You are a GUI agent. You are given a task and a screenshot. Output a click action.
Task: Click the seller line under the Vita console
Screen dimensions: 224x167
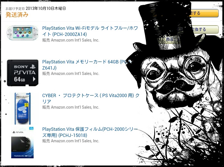pos(71,40)
